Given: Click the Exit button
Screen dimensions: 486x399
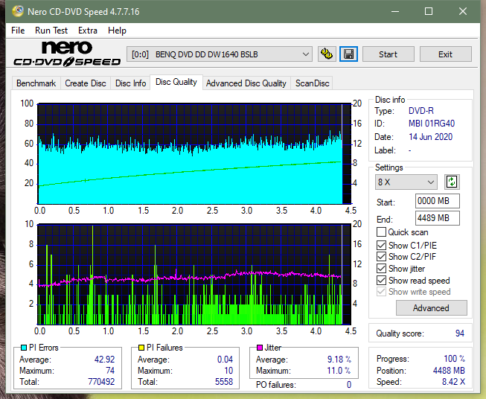Looking at the screenshot, I should tap(445, 54).
